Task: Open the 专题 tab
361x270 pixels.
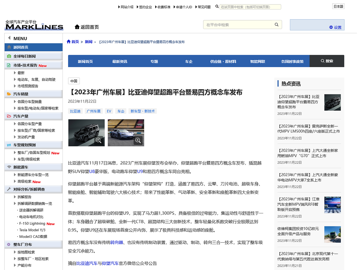Action: 154,61
